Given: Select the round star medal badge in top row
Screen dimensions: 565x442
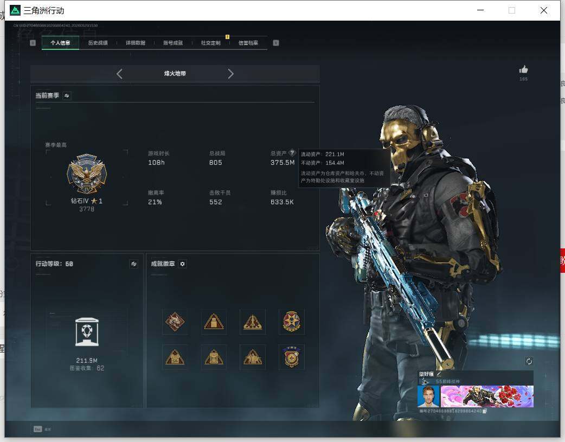Looking at the screenshot, I should tap(292, 322).
